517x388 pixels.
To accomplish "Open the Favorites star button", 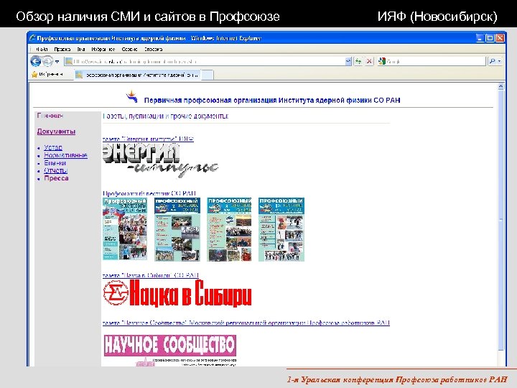I will pyautogui.click(x=47, y=75).
